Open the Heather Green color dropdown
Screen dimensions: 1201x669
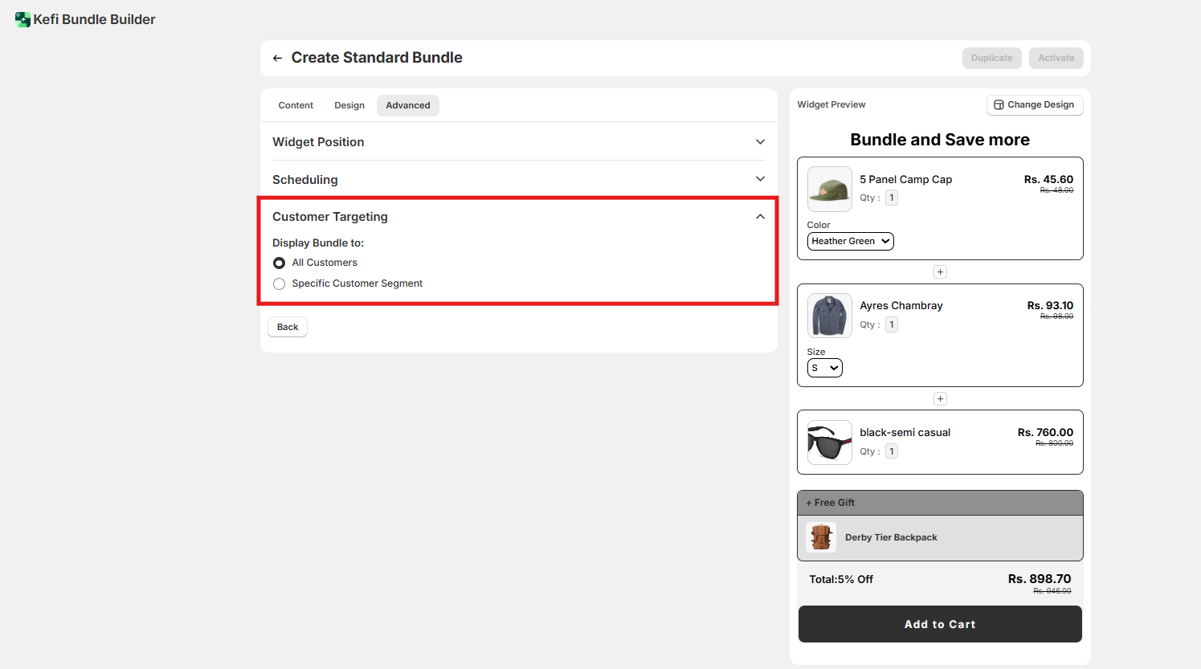(850, 241)
